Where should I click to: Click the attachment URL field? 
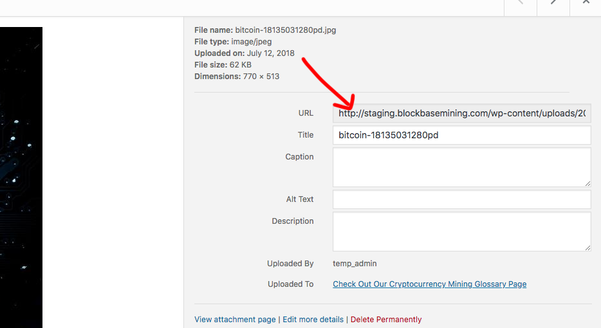click(461, 113)
